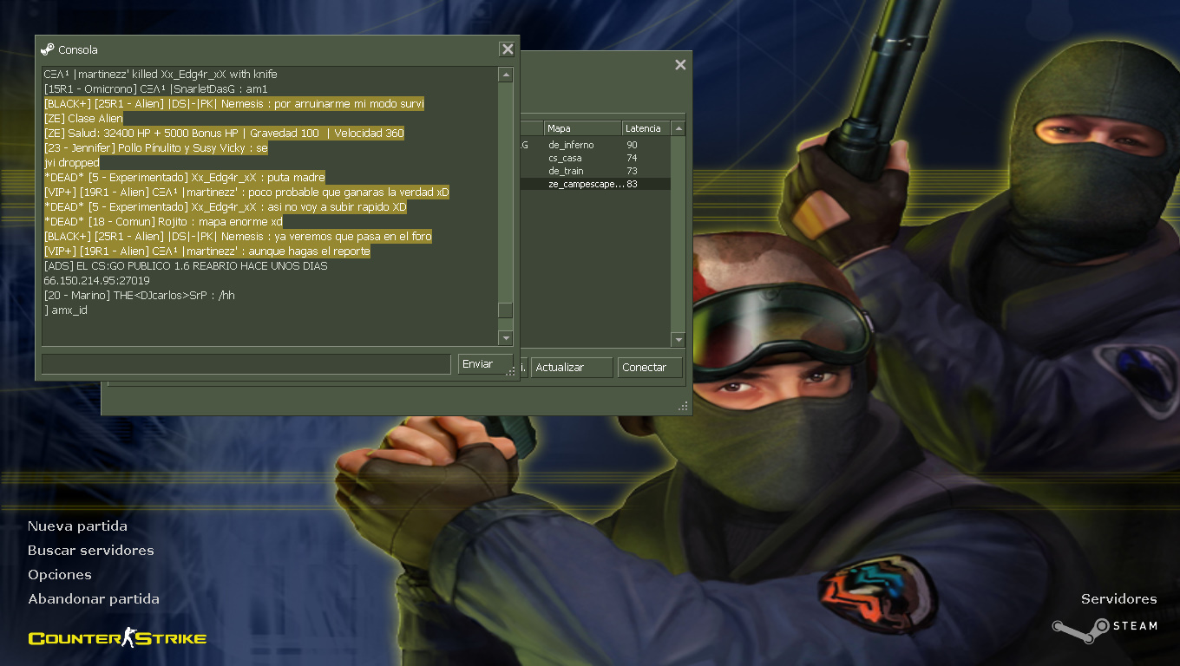Click the 'jvi dropped' console line
Screen dimensions: 1180x666
point(71,163)
